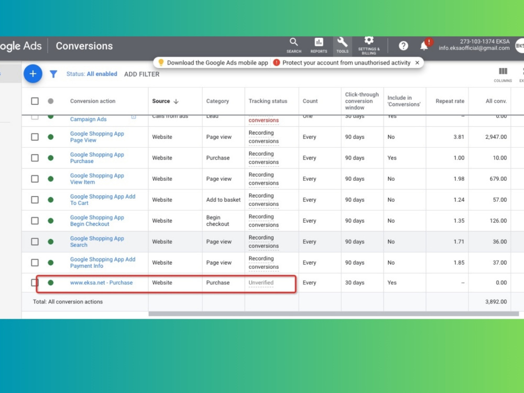Open Google Shopping App Purchase link
This screenshot has height=393, width=524.
click(97, 158)
